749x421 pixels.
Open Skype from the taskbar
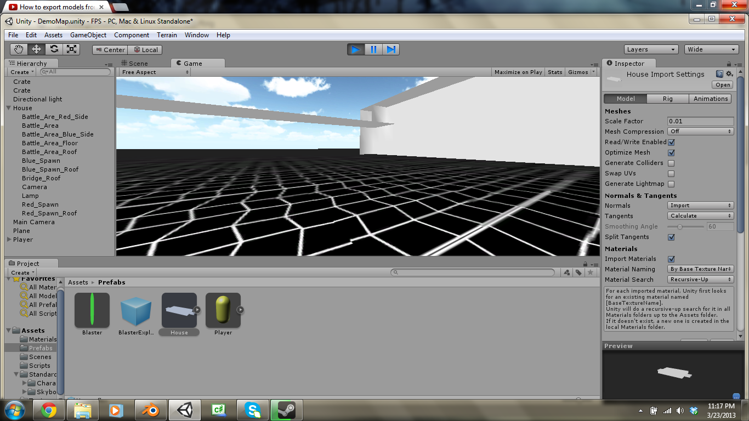pyautogui.click(x=253, y=409)
